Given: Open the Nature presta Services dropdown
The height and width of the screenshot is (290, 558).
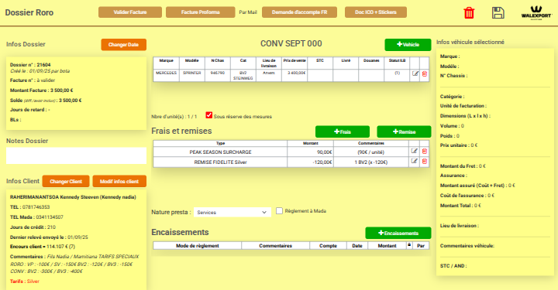Looking at the screenshot, I should pyautogui.click(x=232, y=212).
